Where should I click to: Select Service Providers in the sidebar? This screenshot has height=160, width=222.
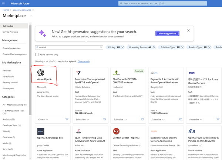pos(10,32)
